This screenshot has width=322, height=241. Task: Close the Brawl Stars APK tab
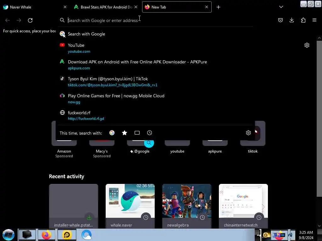click(x=136, y=7)
